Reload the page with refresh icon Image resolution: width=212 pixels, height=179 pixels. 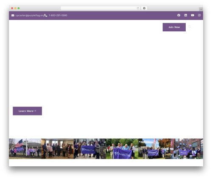point(138,8)
